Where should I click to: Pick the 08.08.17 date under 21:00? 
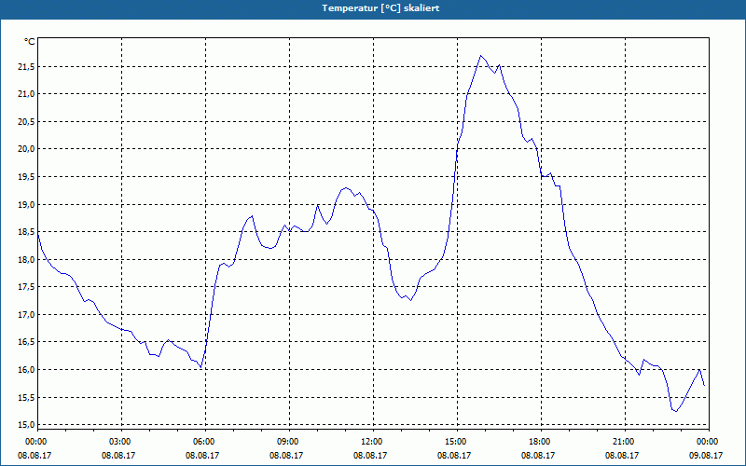[x=622, y=455]
